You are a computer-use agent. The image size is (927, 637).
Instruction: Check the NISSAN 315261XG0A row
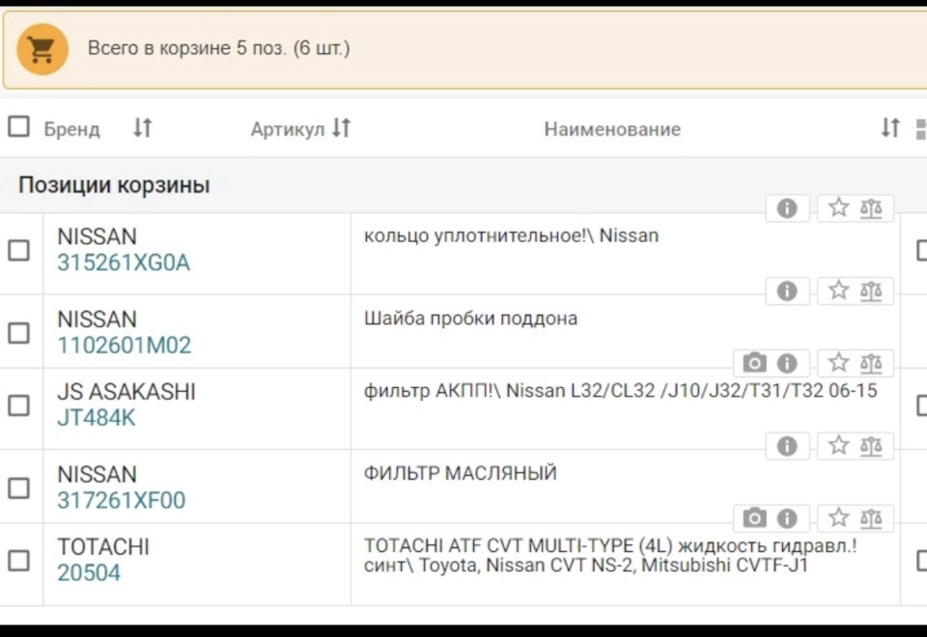tap(18, 250)
